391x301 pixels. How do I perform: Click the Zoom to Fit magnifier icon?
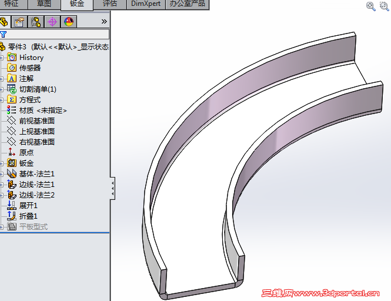pyautogui.click(x=371, y=6)
